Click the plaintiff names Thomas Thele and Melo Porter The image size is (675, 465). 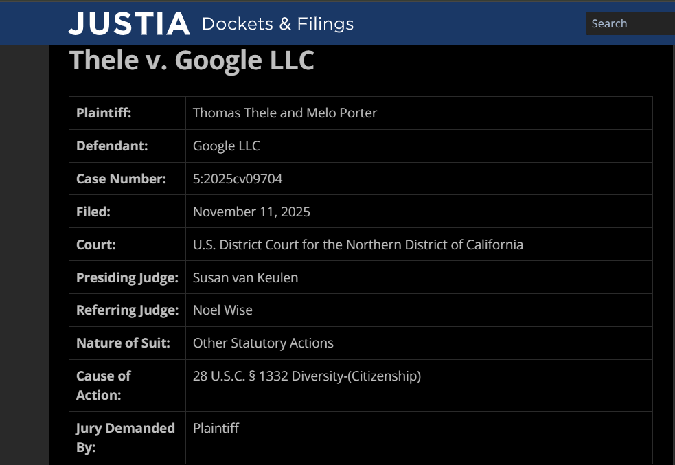[284, 113]
